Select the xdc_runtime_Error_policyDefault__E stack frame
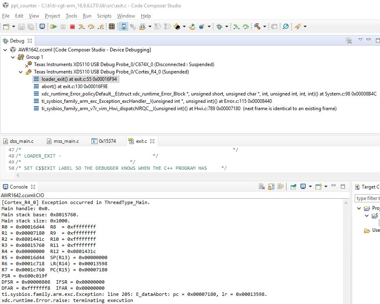Viewport: 380px width, 304px height. click(205, 94)
